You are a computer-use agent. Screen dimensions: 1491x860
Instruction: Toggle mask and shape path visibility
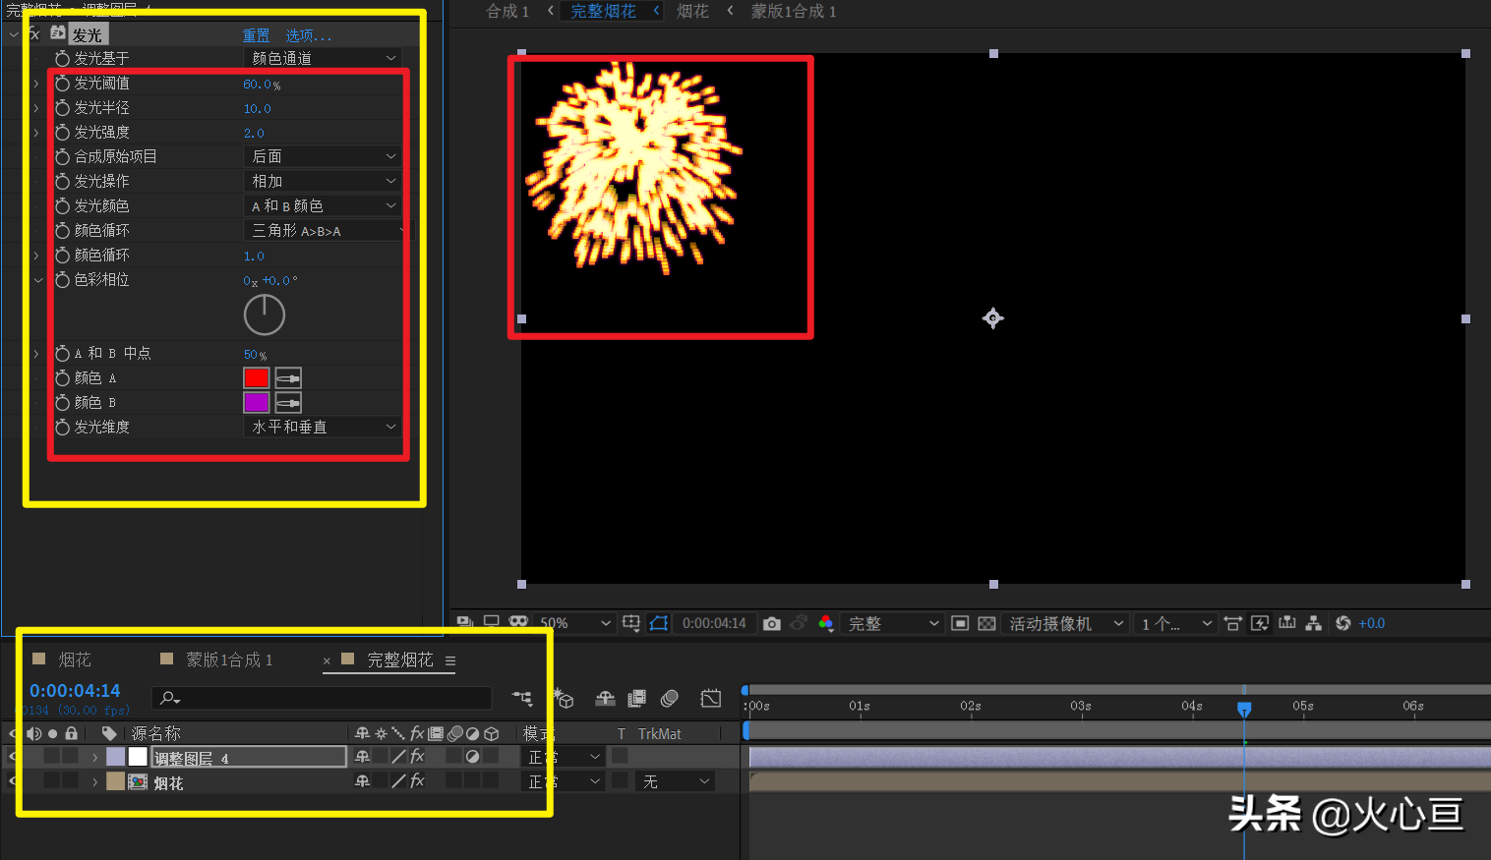(x=659, y=623)
